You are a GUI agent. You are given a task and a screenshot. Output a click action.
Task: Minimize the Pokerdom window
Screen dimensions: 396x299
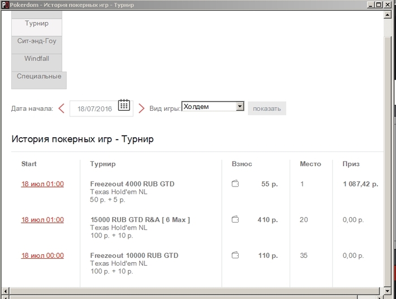click(x=371, y=5)
